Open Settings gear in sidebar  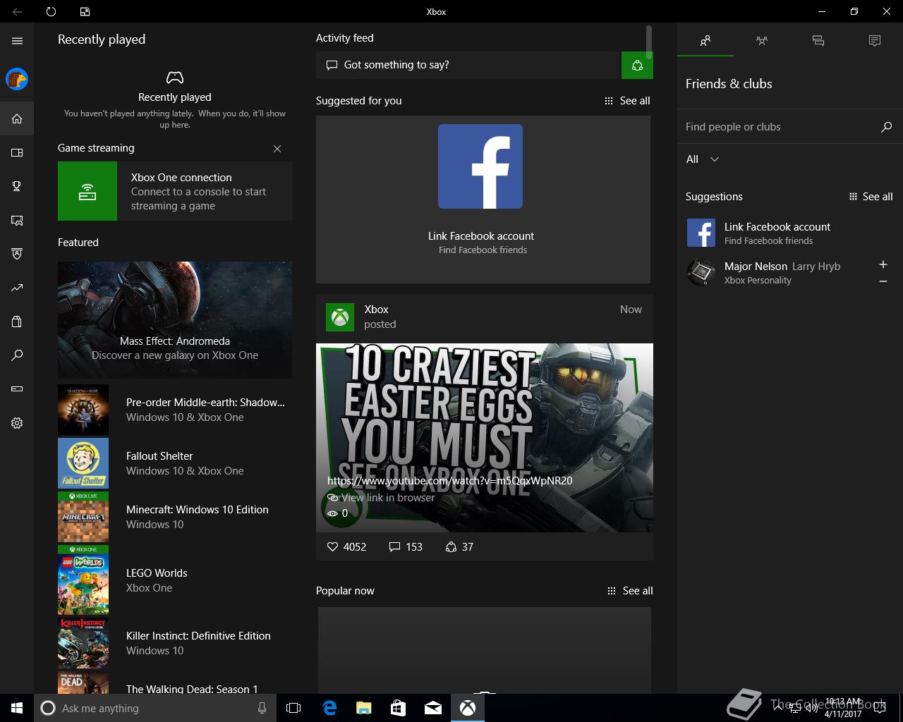17,423
